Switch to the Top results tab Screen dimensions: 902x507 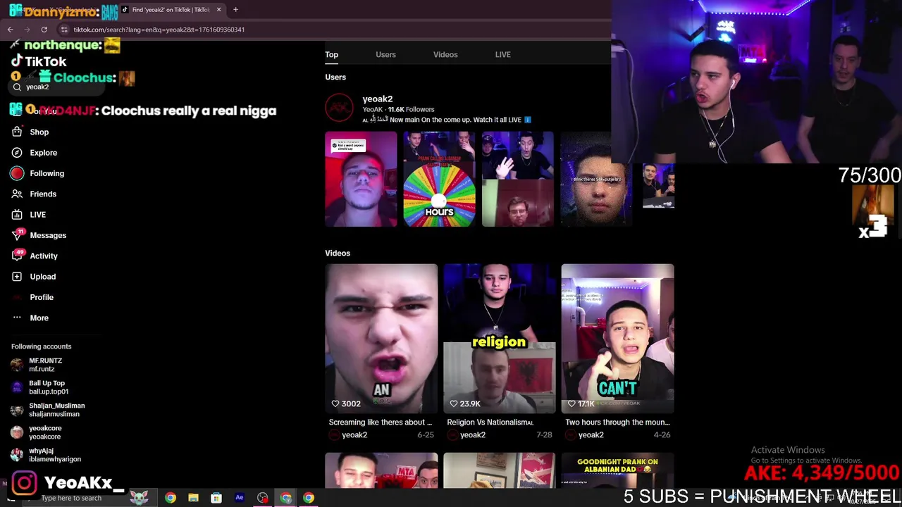coord(331,54)
